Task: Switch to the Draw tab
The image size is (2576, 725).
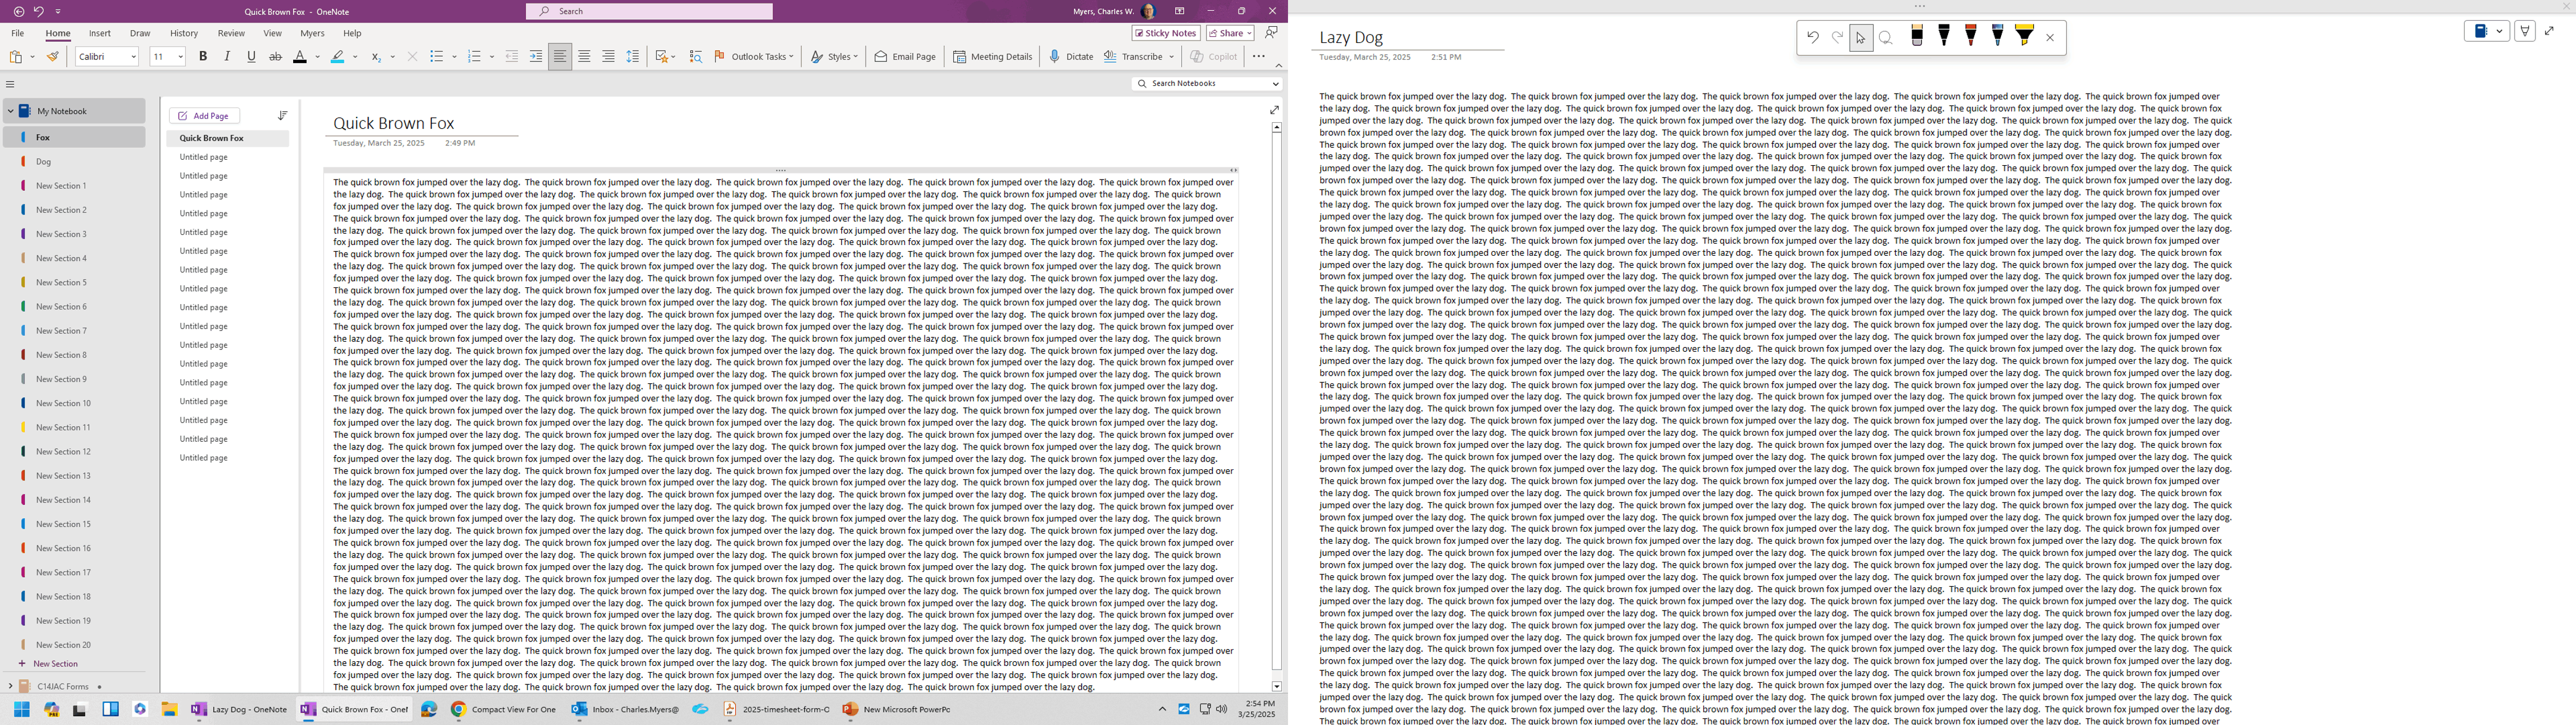Action: pyautogui.click(x=140, y=33)
